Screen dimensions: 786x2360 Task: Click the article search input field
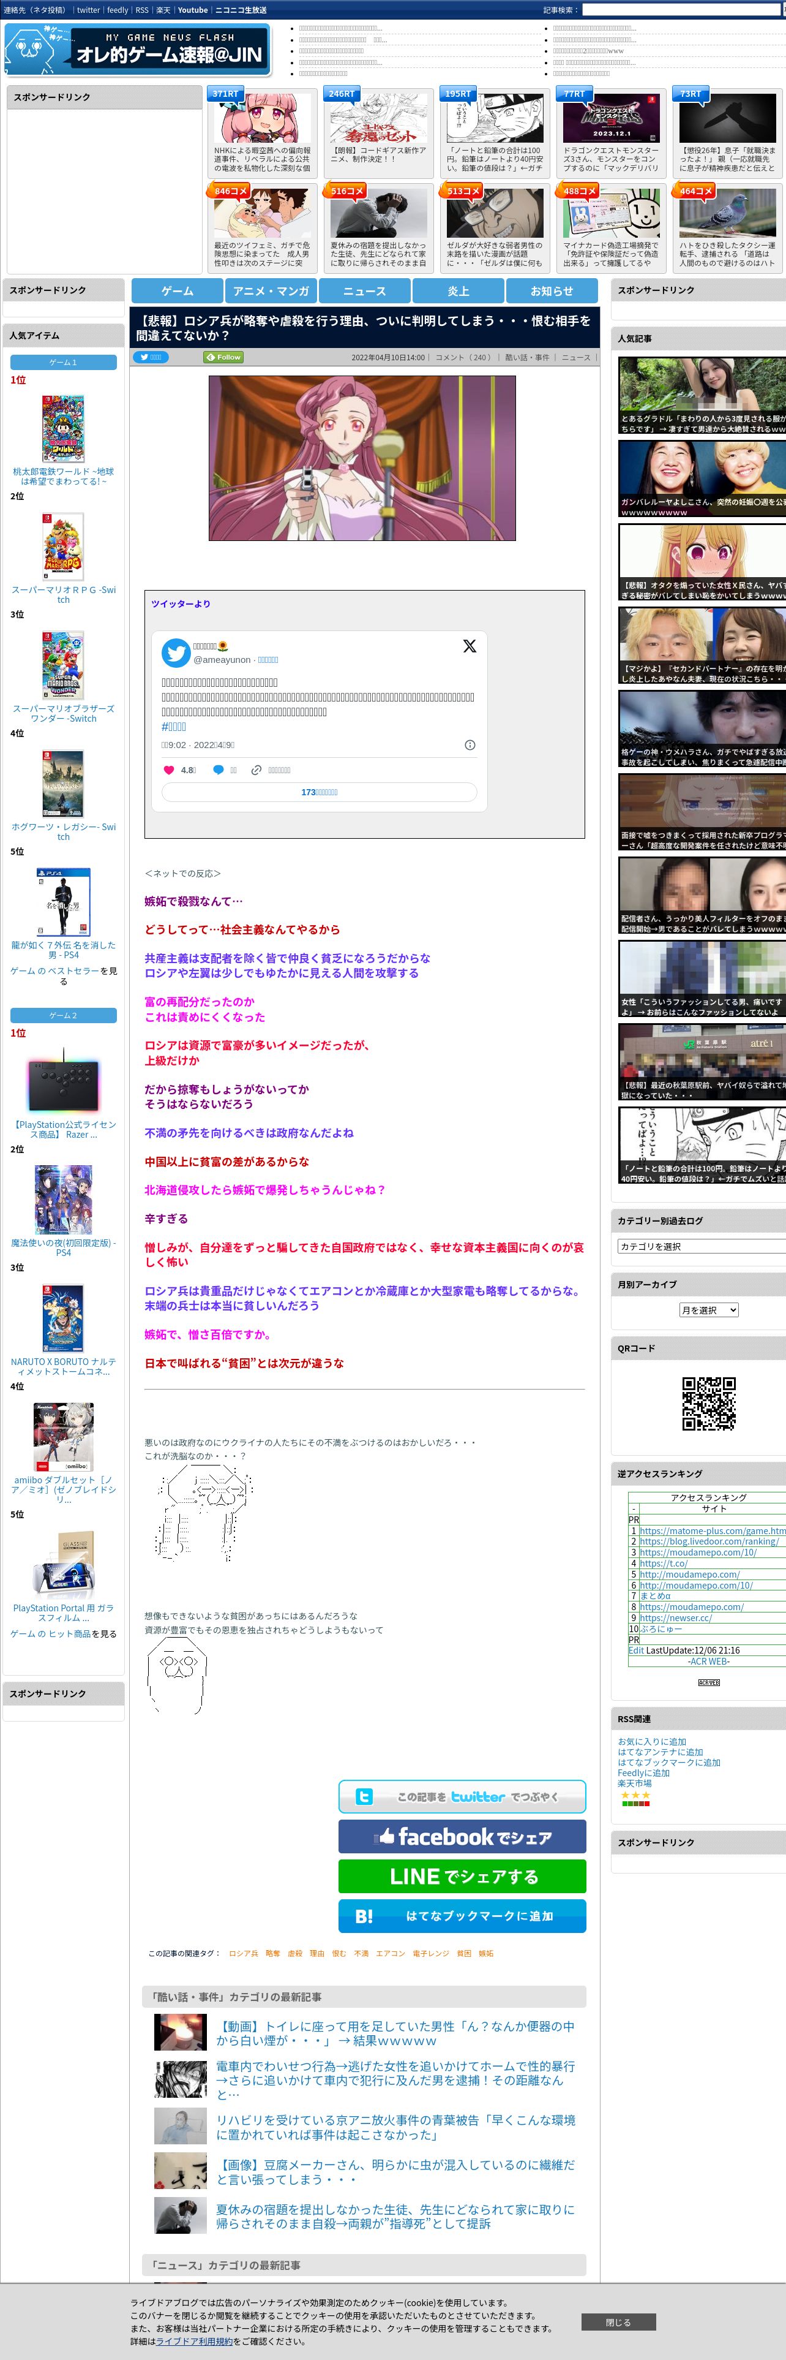[x=683, y=10]
